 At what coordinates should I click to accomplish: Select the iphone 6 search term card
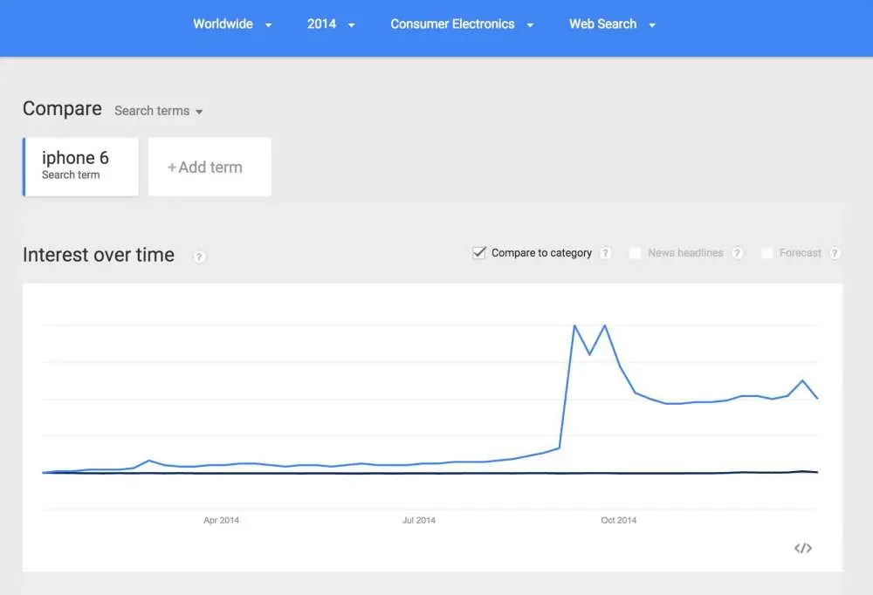pos(80,167)
